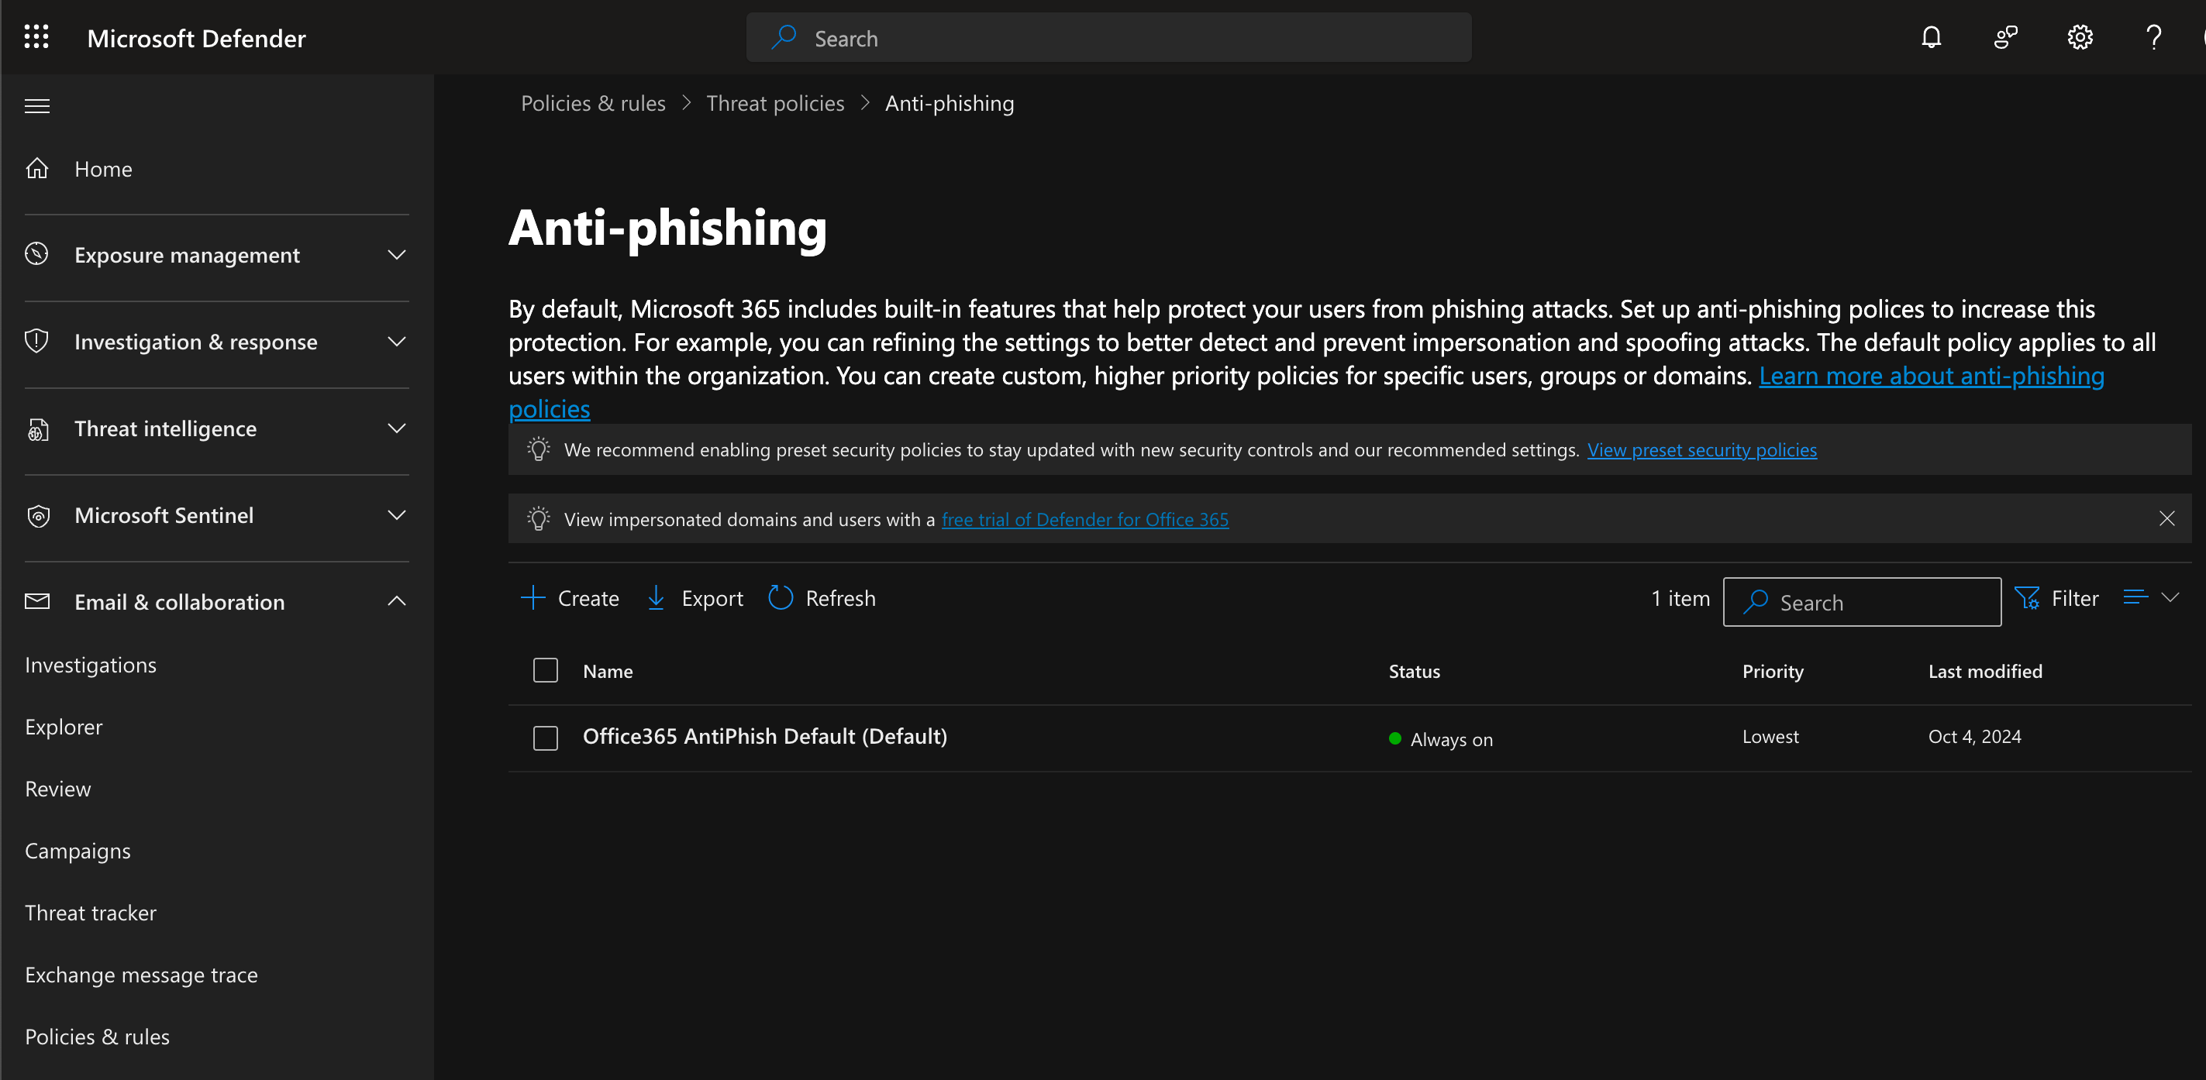Collapse the navigation hamburger menu

point(37,106)
